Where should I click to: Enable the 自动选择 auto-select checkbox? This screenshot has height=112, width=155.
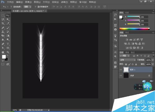(11, 7)
